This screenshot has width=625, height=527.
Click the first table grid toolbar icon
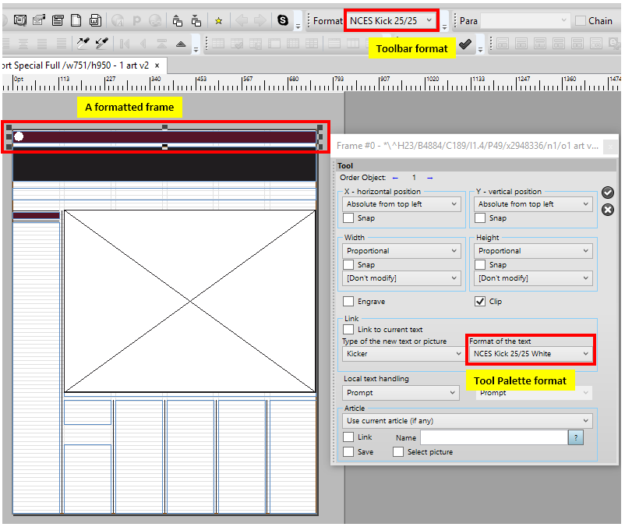pyautogui.click(x=218, y=44)
